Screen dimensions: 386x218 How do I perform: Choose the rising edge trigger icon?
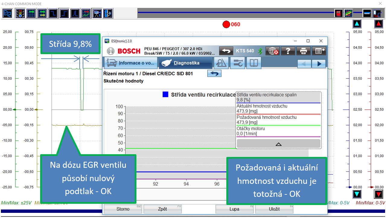pos(64,13)
